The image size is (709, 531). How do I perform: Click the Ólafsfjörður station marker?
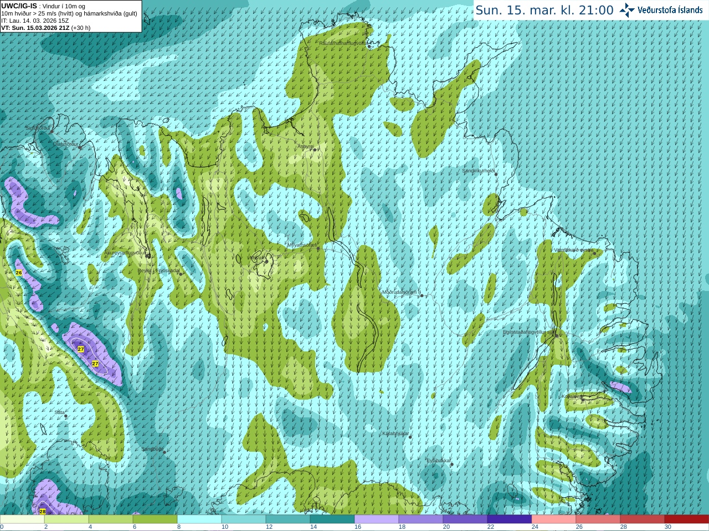pos(79,147)
